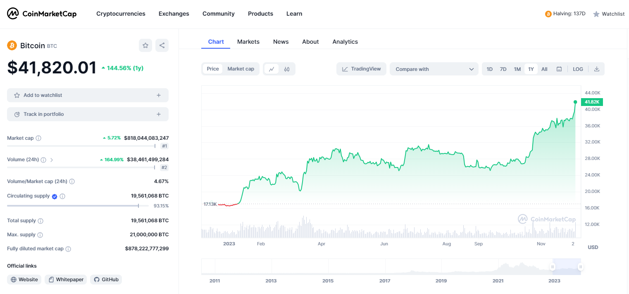Download chart data via download icon
This screenshot has height=294, width=629.
pyautogui.click(x=597, y=69)
